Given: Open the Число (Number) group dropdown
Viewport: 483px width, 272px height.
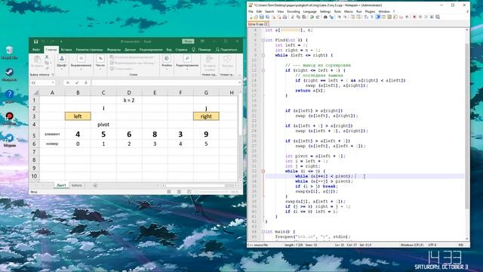Looking at the screenshot, I should 100,63.
